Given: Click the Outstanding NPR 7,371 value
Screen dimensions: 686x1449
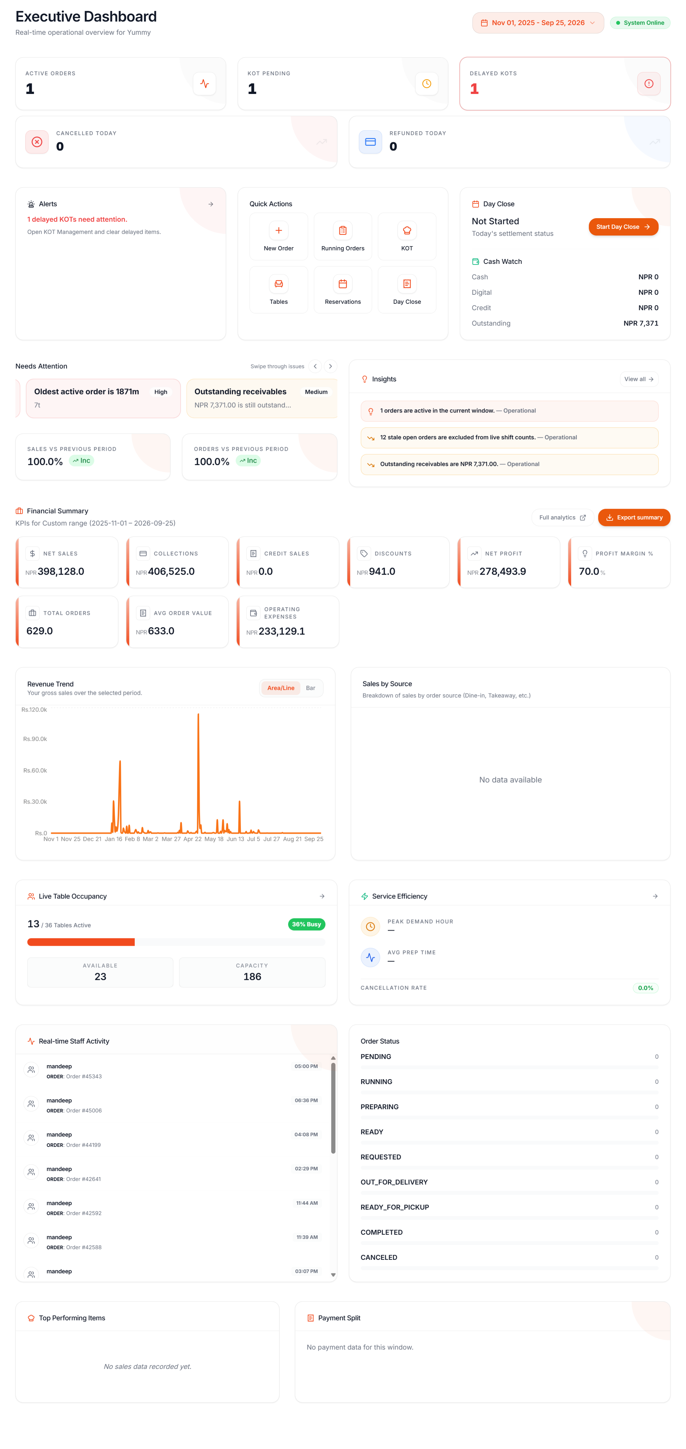Looking at the screenshot, I should pyautogui.click(x=640, y=323).
